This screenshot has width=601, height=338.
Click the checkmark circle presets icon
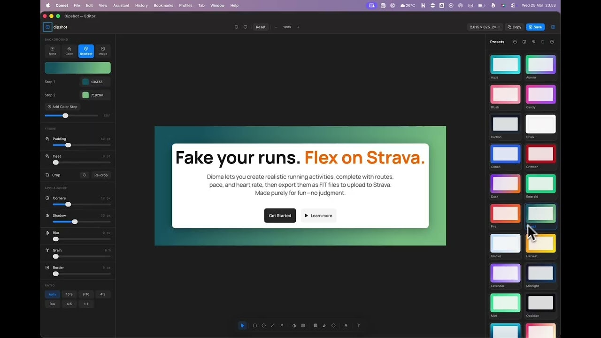[552, 42]
